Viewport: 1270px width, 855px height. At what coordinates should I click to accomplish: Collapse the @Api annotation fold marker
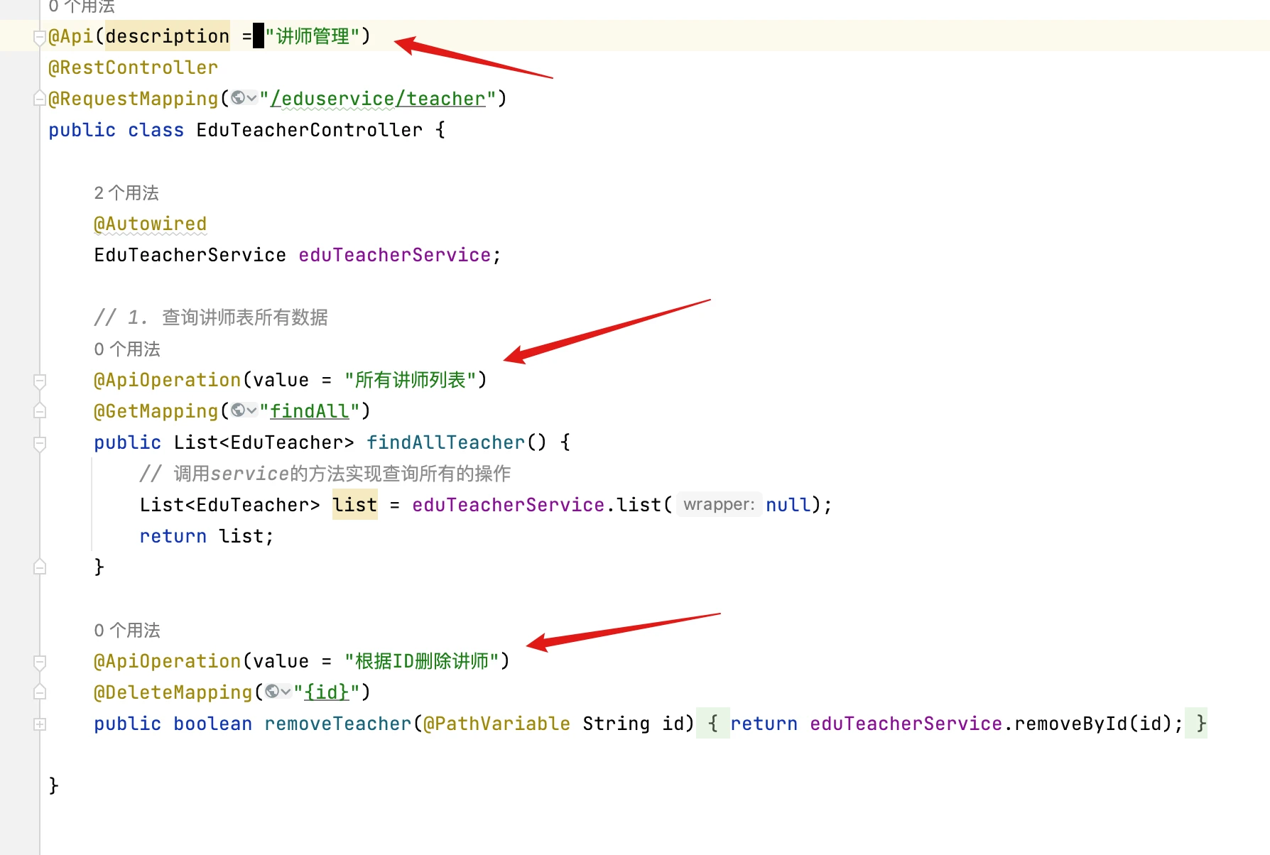40,37
